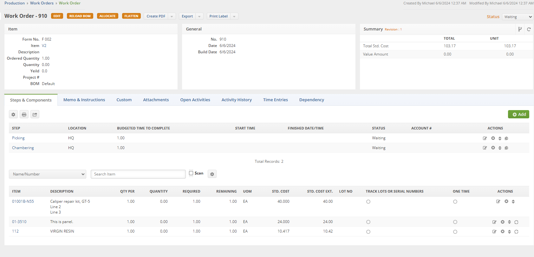Open component search settings gear
Screen dimensions: 534x257
(x=212, y=174)
